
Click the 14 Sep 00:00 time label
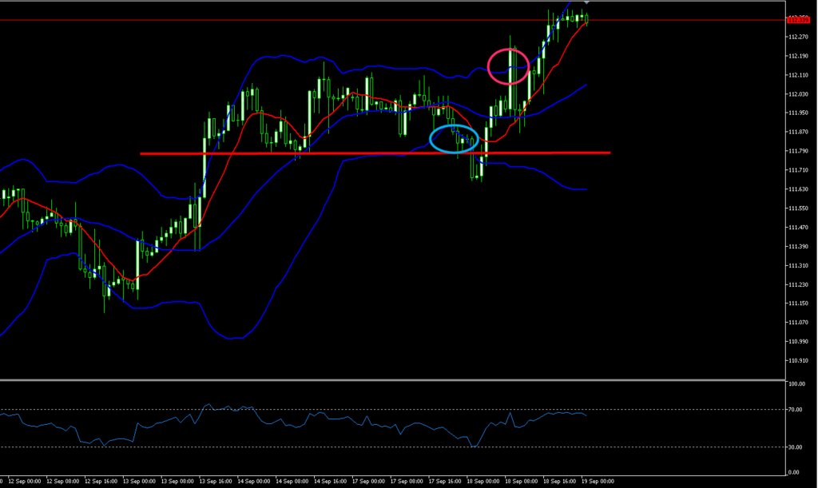point(253,482)
